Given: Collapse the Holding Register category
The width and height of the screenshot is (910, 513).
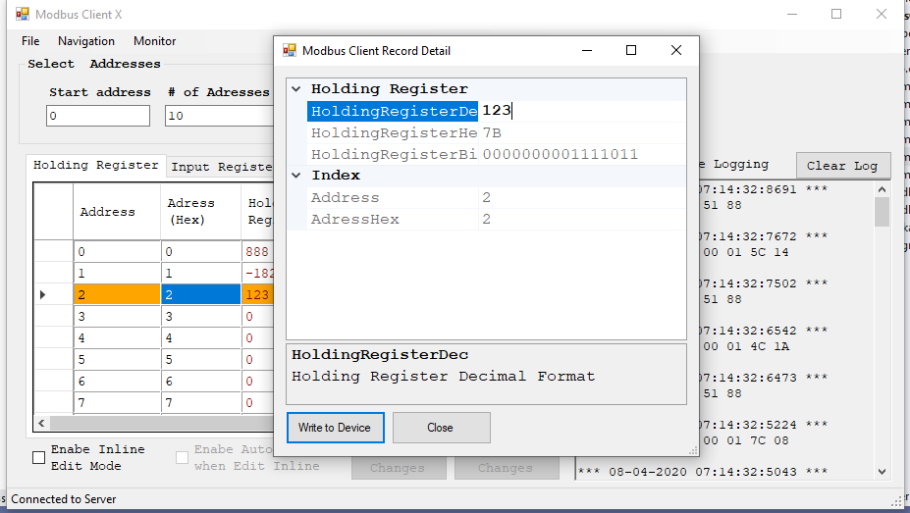Looking at the screenshot, I should [x=296, y=88].
